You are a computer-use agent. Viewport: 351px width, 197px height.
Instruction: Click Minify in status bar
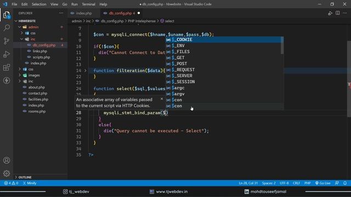click(x=30, y=183)
